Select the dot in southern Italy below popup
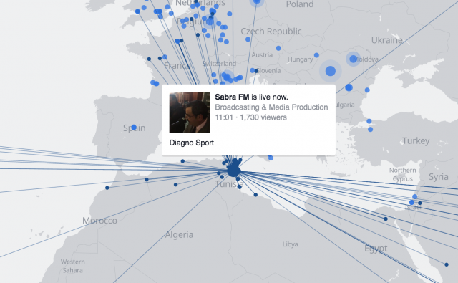This screenshot has width=458, height=283. point(271,158)
